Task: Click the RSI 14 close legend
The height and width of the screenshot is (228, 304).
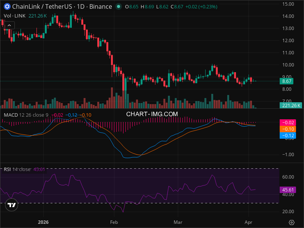Action: click(x=17, y=169)
